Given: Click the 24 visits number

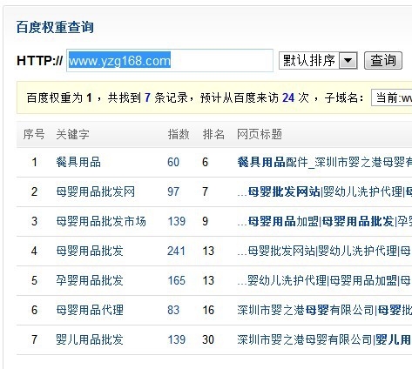Looking at the screenshot, I should point(288,97).
